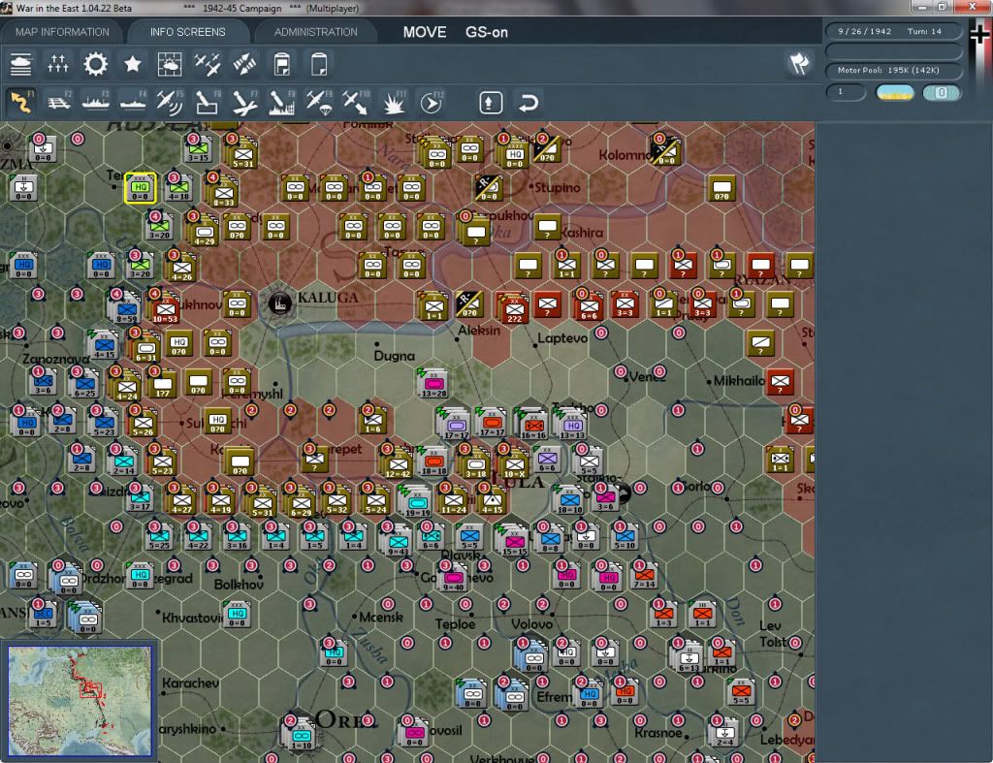Click the minimap overview thumbnail
Screen dimensions: 993x763
point(80,701)
